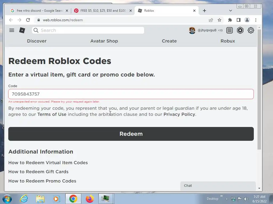Select the Roblox browser tab
The width and height of the screenshot is (273, 204).
coord(166,11)
